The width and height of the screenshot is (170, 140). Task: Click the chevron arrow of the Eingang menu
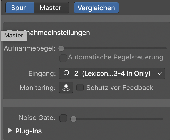pyautogui.click(x=159, y=74)
